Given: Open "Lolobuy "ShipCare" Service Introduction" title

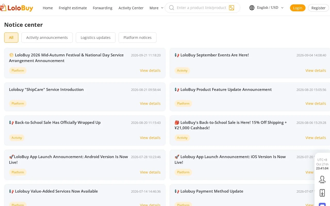Looking at the screenshot, I should tap(46, 90).
